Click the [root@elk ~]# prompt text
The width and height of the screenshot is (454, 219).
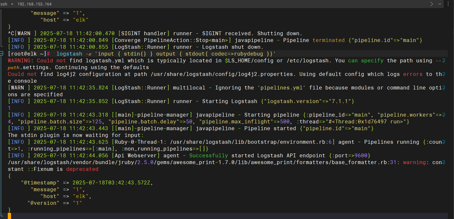pyautogui.click(x=29, y=54)
